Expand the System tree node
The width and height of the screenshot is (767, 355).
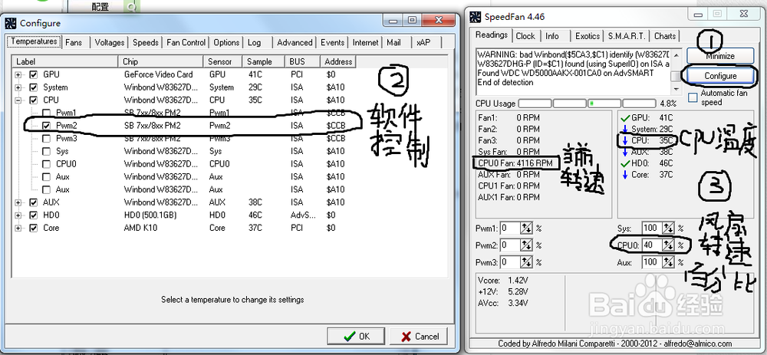coord(18,87)
